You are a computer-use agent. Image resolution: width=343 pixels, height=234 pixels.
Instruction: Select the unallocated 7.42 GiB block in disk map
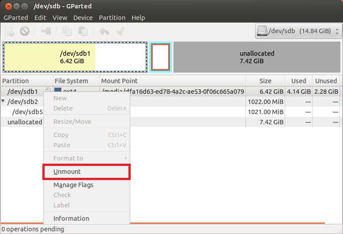(257, 57)
